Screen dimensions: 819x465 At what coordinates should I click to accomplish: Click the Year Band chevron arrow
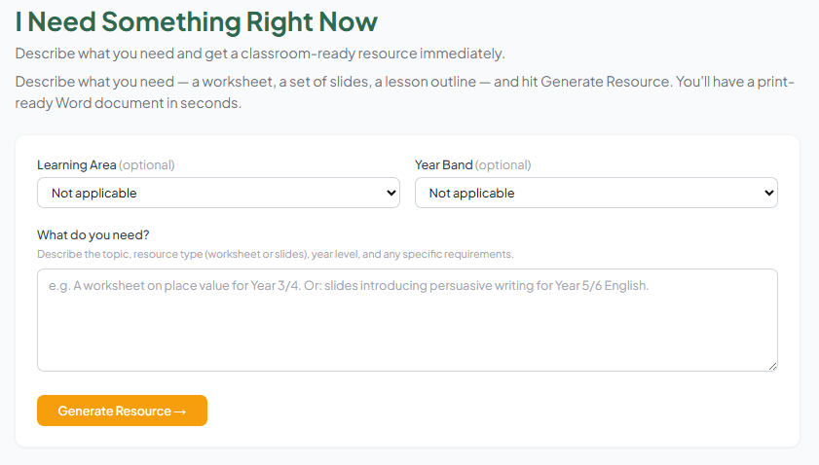769,193
